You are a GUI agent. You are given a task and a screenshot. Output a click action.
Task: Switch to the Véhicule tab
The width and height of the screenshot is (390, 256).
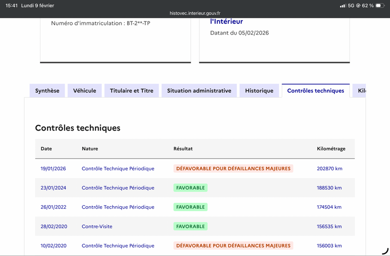tap(84, 91)
